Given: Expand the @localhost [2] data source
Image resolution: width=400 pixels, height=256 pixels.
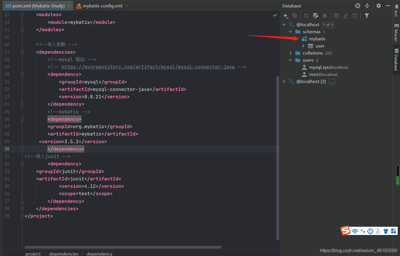Looking at the screenshot, I should click(284, 82).
